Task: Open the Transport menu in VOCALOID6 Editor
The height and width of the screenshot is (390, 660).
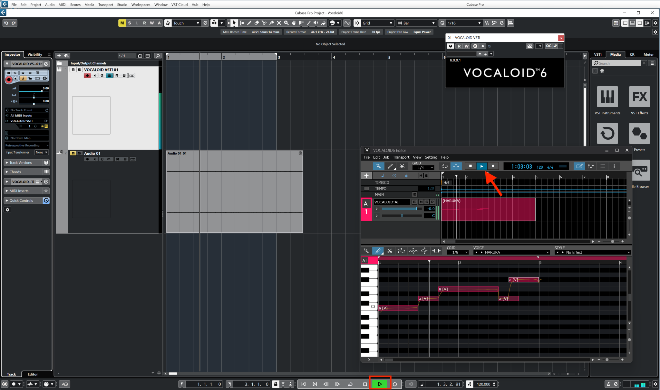Action: [x=401, y=157]
